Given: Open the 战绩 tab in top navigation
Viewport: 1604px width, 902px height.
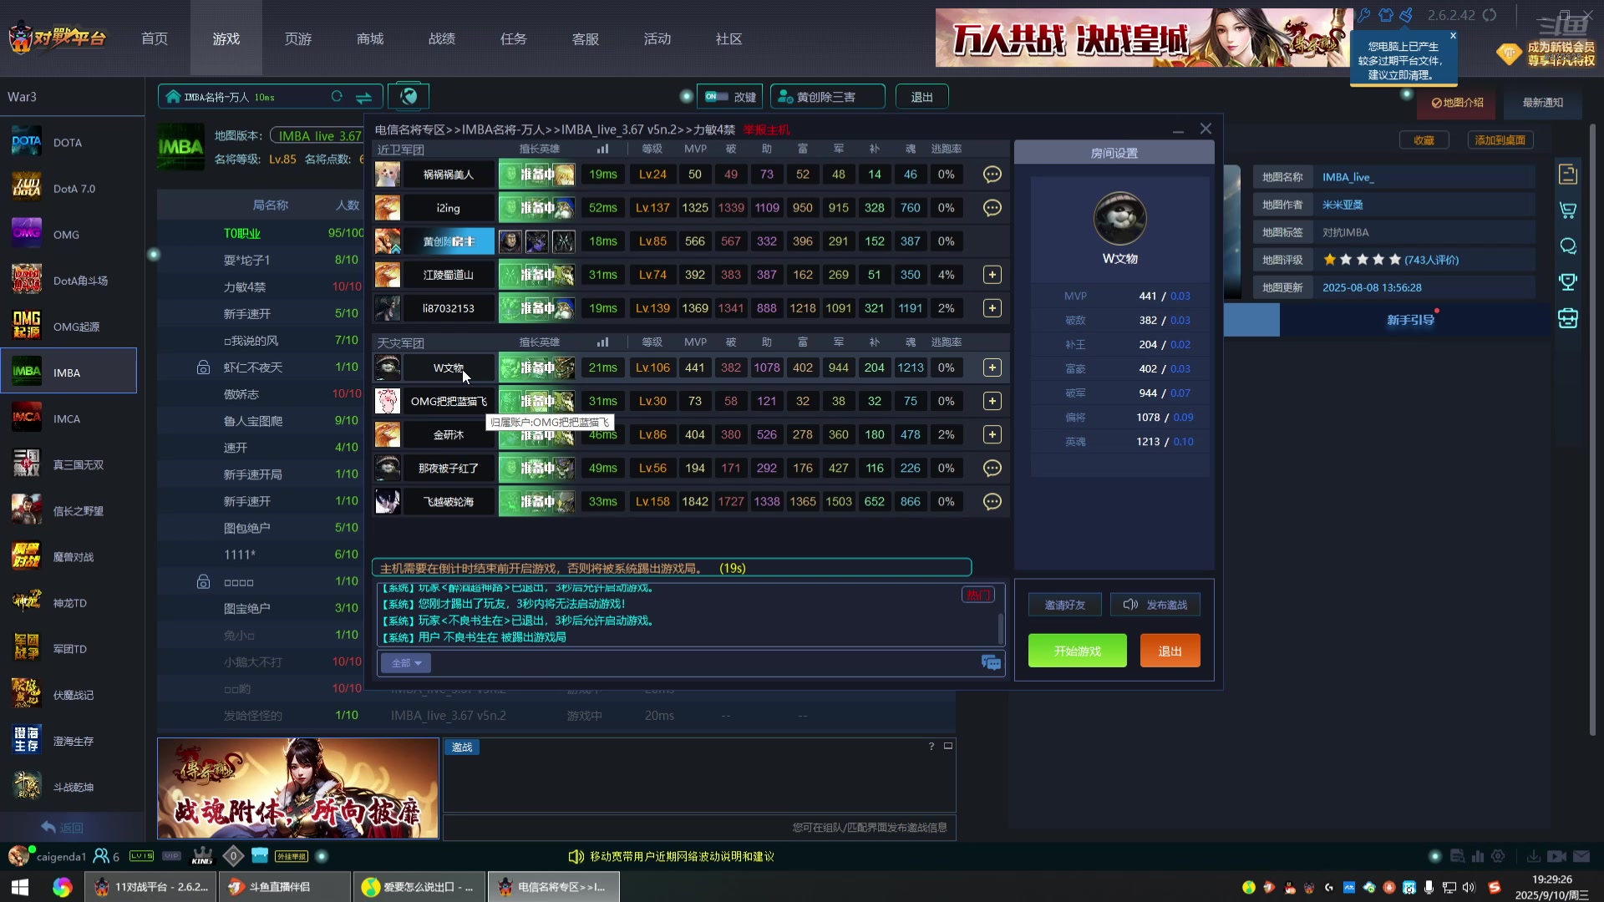Looking at the screenshot, I should click(442, 38).
